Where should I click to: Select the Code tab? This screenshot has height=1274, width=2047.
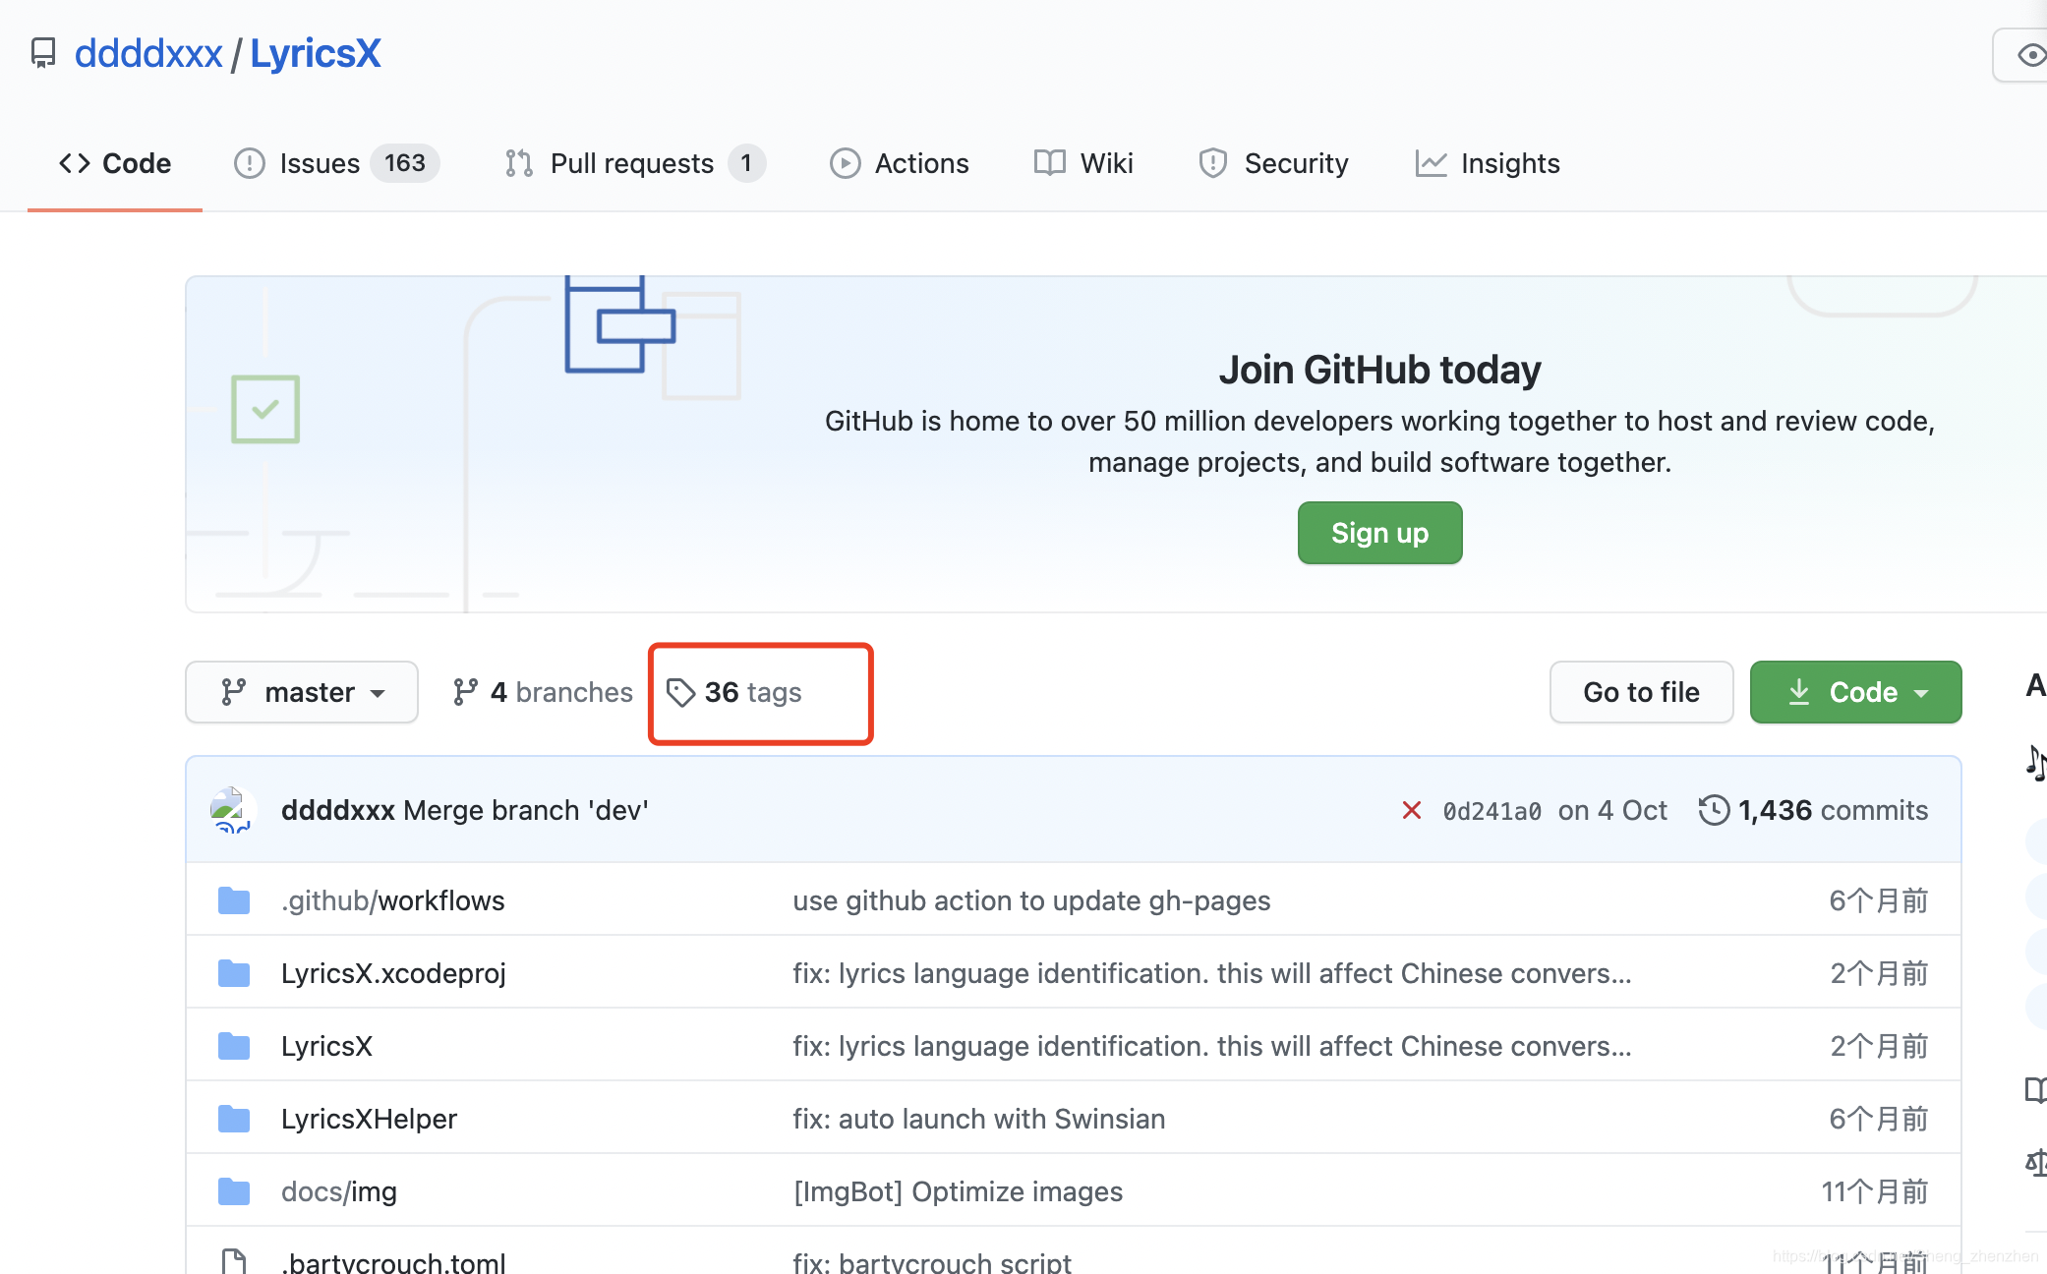(115, 163)
